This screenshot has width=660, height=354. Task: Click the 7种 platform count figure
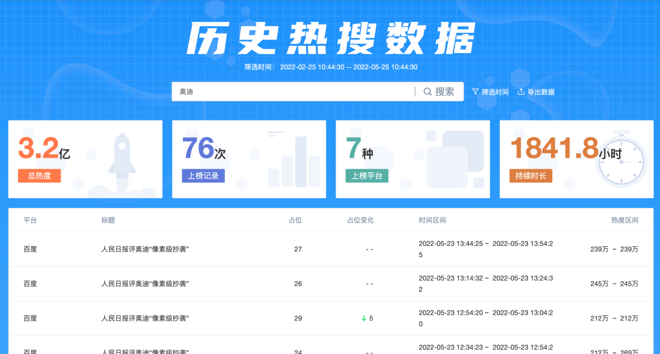(359, 148)
